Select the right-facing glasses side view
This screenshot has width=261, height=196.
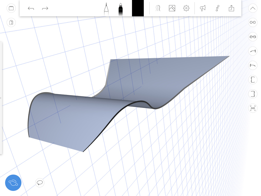coord(253,51)
